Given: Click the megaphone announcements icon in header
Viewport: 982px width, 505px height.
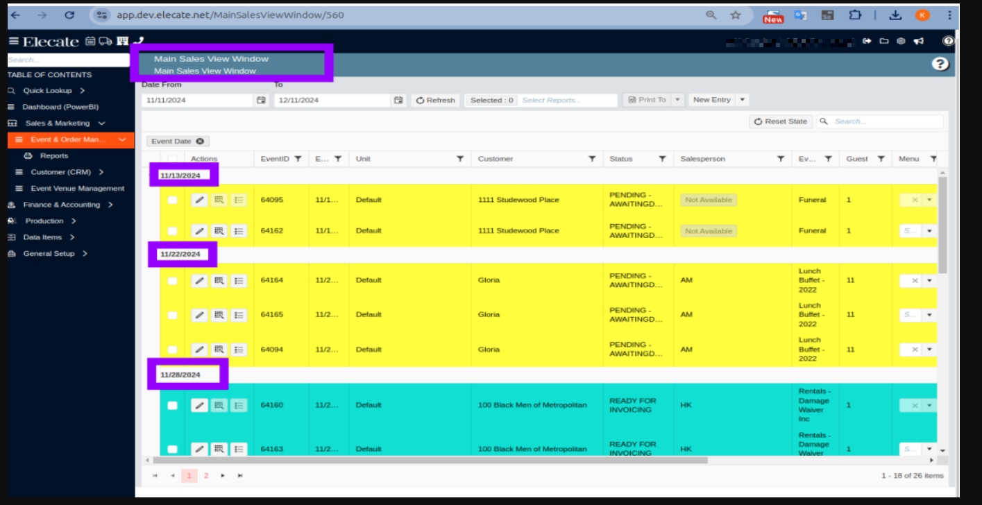Looking at the screenshot, I should pos(919,41).
